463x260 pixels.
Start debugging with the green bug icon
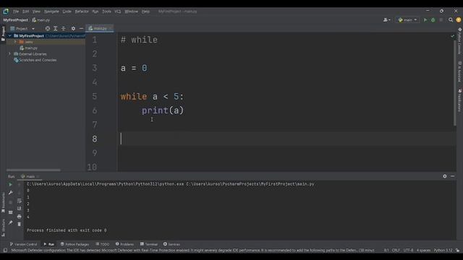click(x=433, y=20)
